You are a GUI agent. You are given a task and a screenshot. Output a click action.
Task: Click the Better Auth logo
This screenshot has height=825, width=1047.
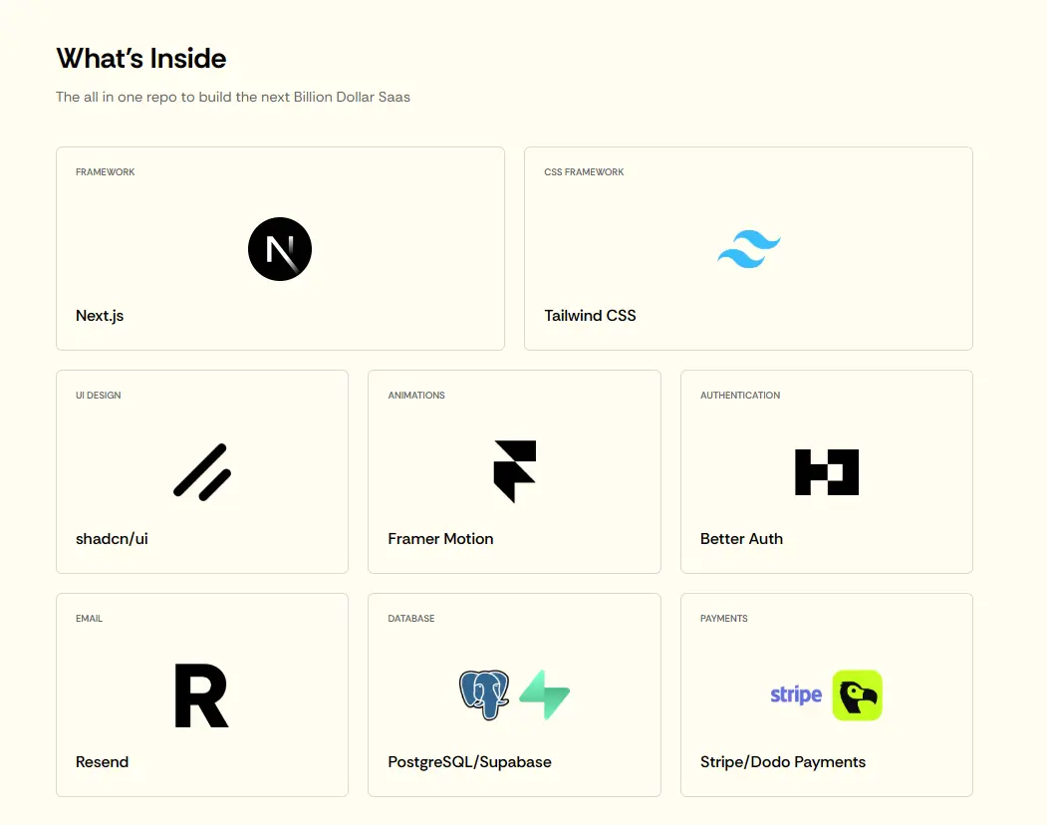click(x=827, y=472)
